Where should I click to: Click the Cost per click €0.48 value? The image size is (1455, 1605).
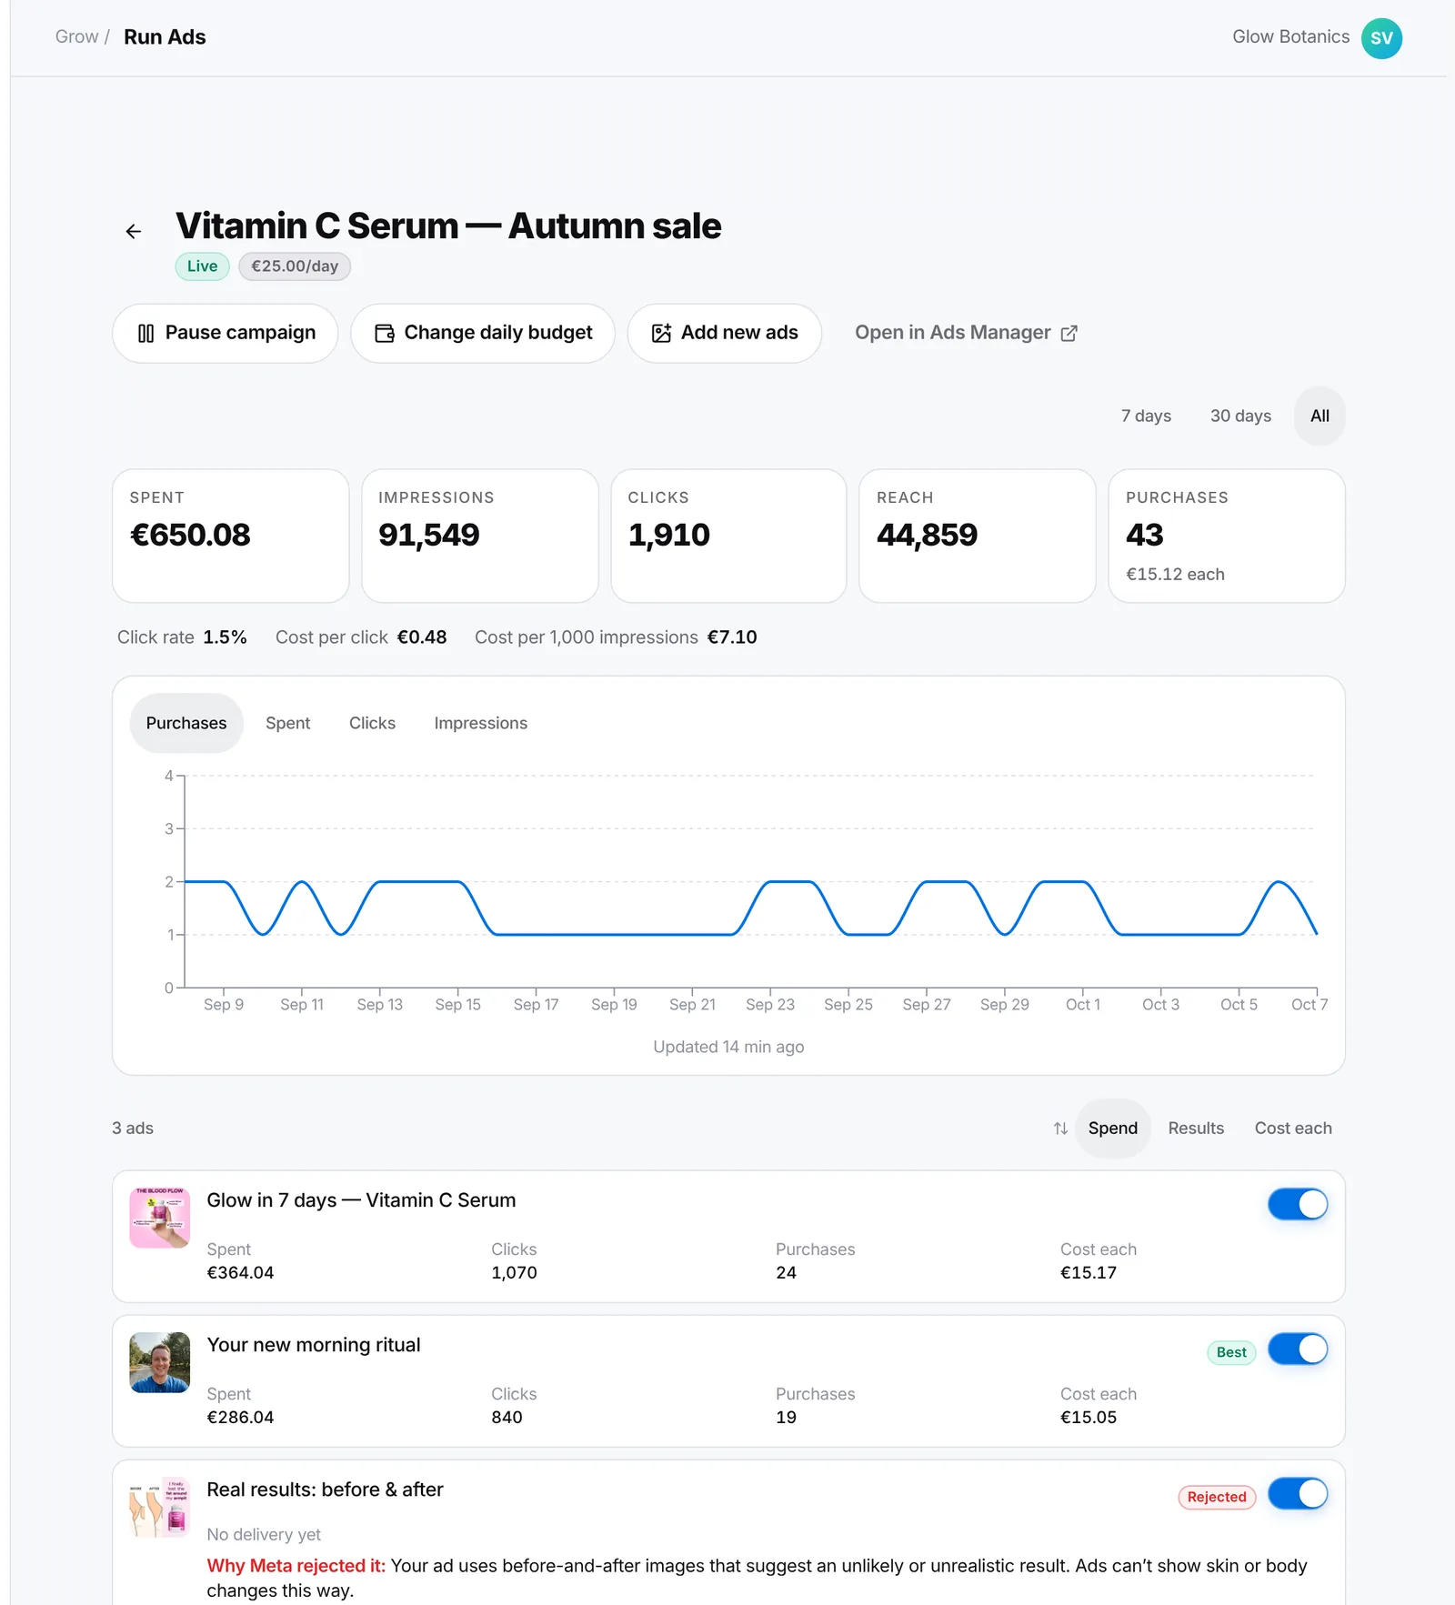click(422, 637)
